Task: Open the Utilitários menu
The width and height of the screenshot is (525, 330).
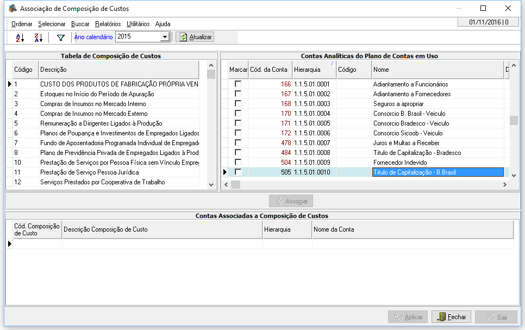Action: pyautogui.click(x=138, y=24)
